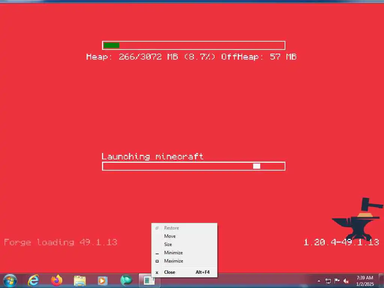Launch Internet Explorer from the taskbar
Viewport: 384px width, 288px height.
click(33, 280)
